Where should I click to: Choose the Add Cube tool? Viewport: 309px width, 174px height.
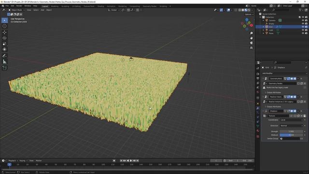[x=4, y=68]
